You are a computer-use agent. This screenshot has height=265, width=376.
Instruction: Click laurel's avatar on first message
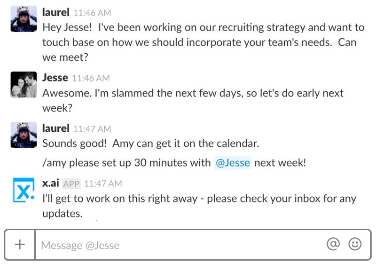coord(23,19)
